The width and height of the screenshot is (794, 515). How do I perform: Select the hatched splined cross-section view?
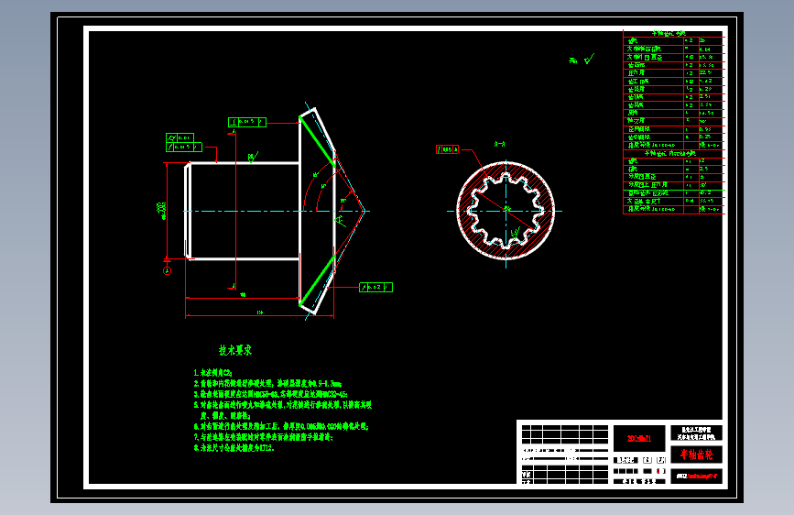tap(506, 211)
